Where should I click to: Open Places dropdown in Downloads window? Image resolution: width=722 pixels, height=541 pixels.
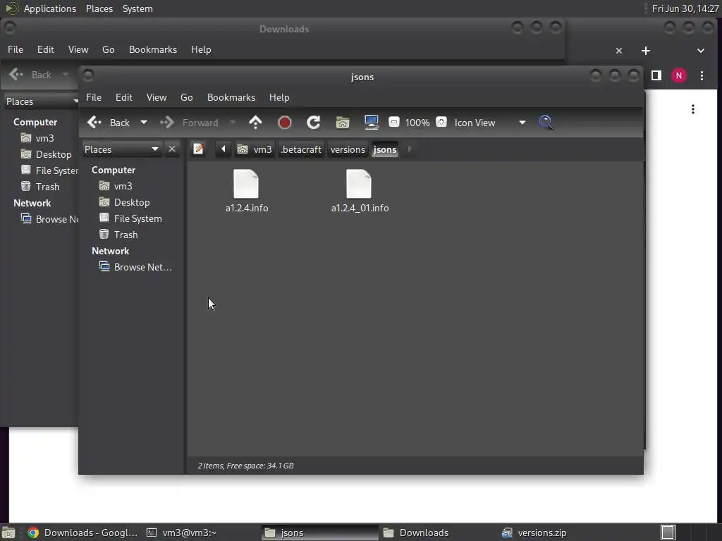pyautogui.click(x=42, y=101)
